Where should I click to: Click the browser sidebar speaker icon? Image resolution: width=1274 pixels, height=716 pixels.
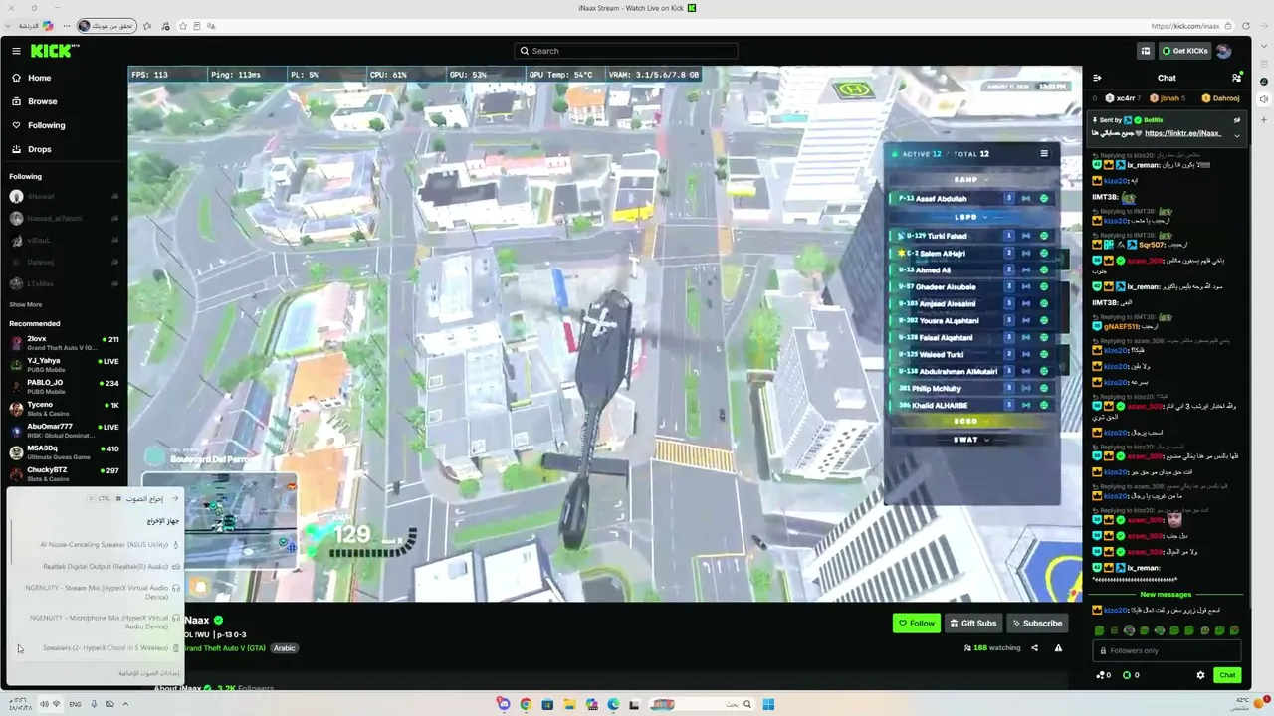[x=1264, y=99]
